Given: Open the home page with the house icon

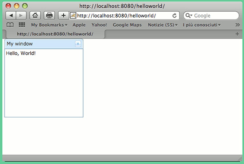Looking at the screenshot, I should (35, 15).
